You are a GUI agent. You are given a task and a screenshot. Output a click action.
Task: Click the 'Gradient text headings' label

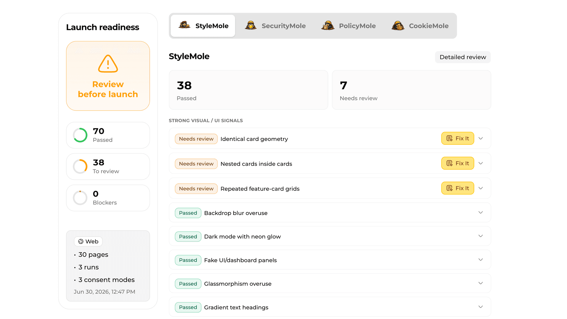click(236, 307)
